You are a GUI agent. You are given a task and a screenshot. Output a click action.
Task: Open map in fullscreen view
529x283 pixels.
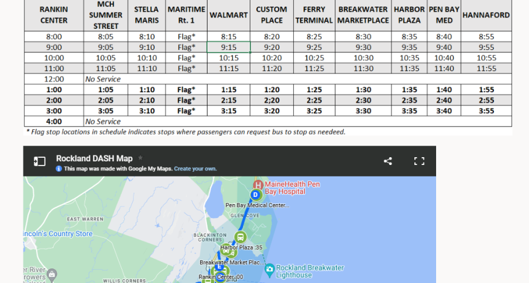(x=419, y=161)
